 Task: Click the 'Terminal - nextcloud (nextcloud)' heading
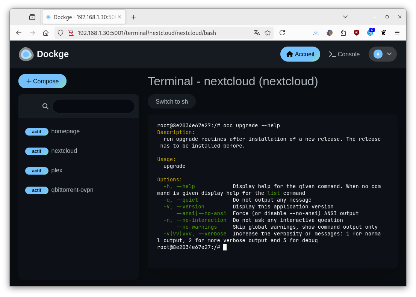(233, 81)
